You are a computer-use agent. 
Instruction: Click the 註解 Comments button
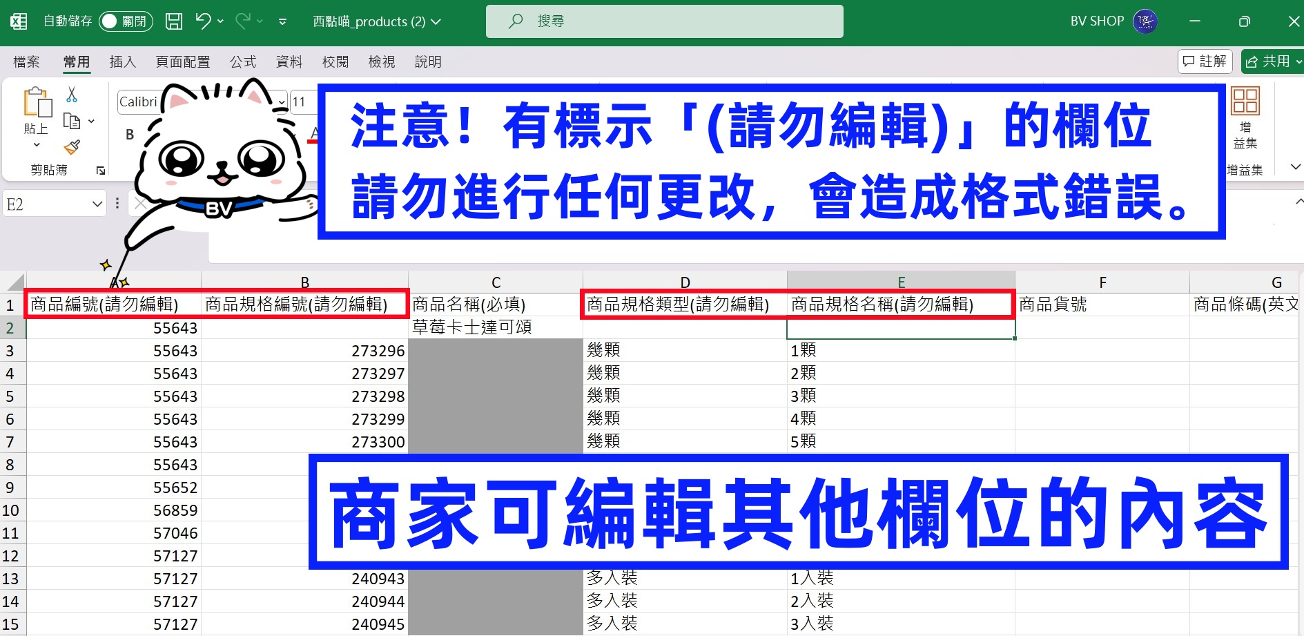[x=1205, y=61]
